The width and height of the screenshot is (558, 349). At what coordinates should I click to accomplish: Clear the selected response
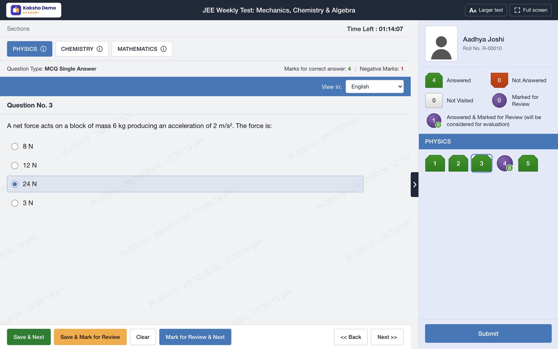click(x=143, y=337)
